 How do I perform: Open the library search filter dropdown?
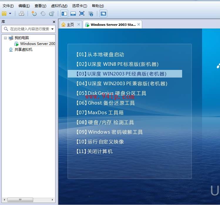point(53,29)
